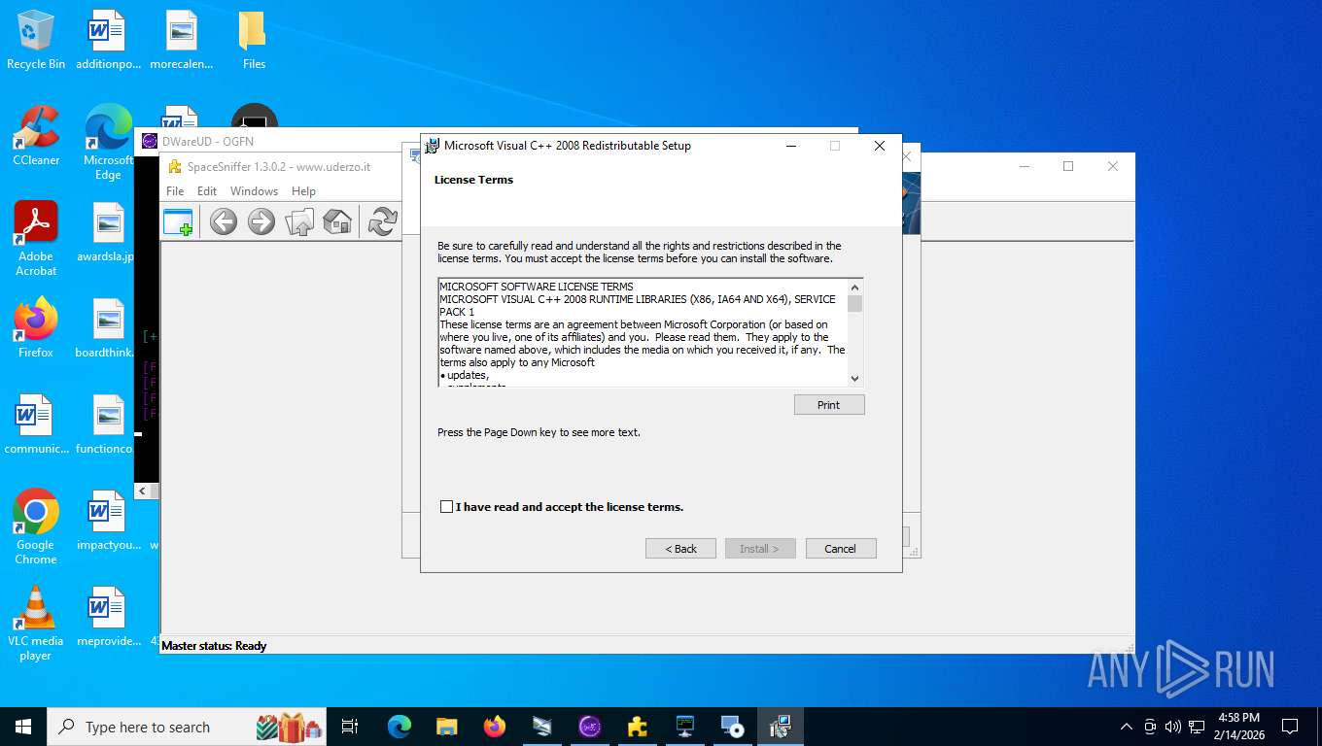Click the Firefox icon on the taskbar
This screenshot has width=1322, height=746.
pyautogui.click(x=494, y=727)
